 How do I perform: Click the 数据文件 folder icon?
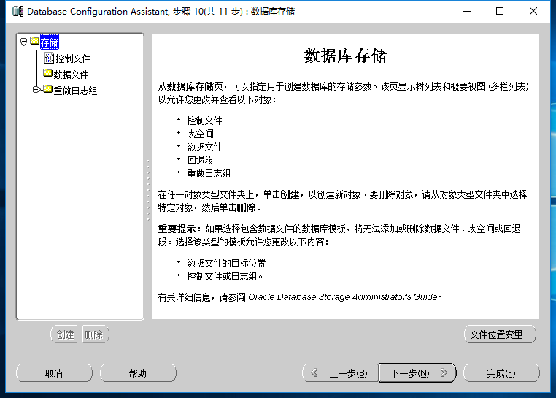click(48, 73)
